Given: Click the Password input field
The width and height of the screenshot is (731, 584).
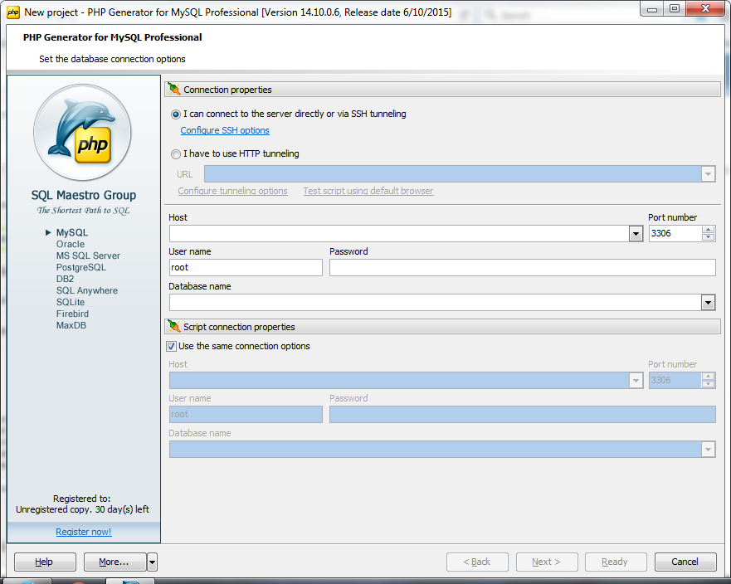Looking at the screenshot, I should (x=522, y=268).
